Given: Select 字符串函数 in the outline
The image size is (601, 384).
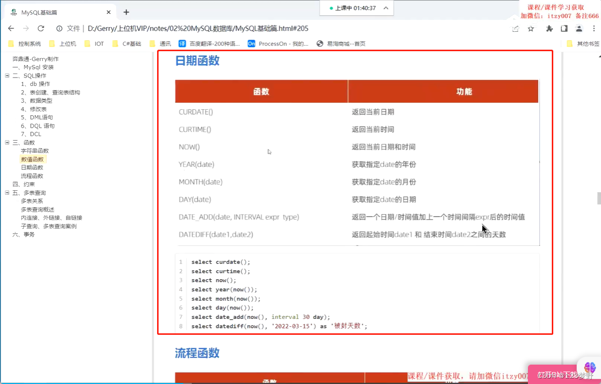Looking at the screenshot, I should click(35, 151).
